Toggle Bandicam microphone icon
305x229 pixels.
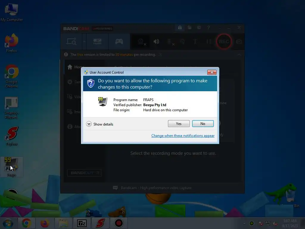point(170,42)
